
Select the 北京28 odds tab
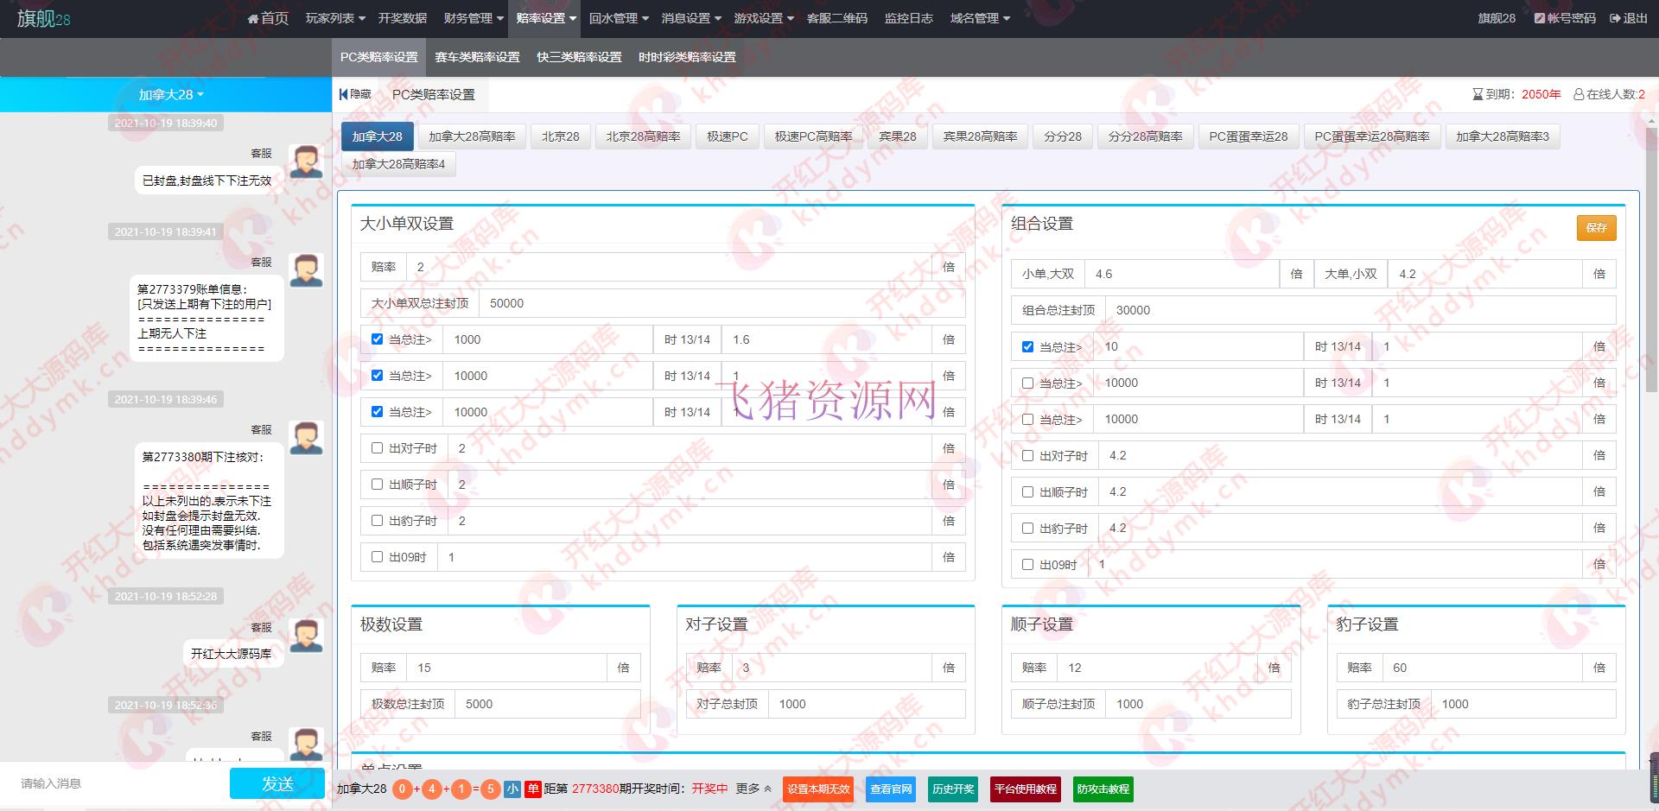560,136
